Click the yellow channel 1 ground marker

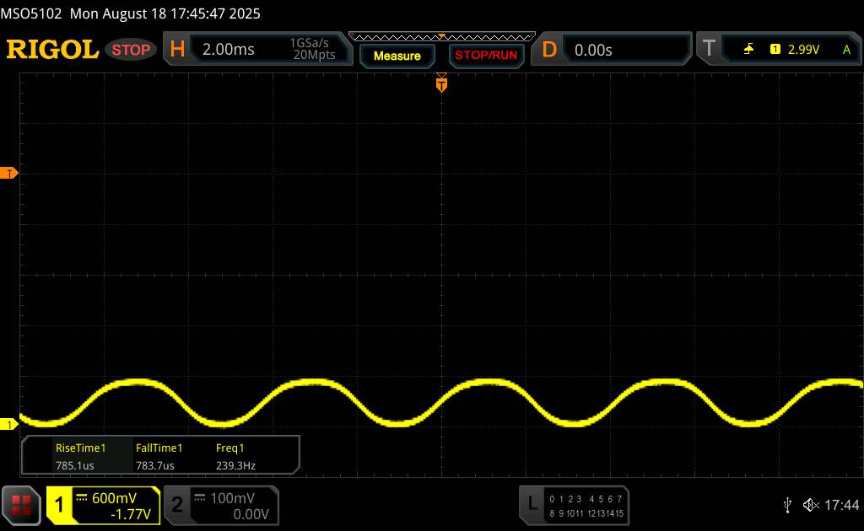click(x=10, y=424)
